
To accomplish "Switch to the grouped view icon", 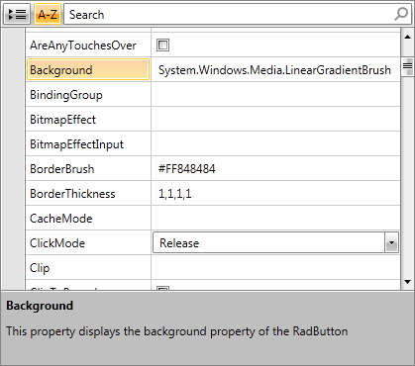I will (x=17, y=14).
